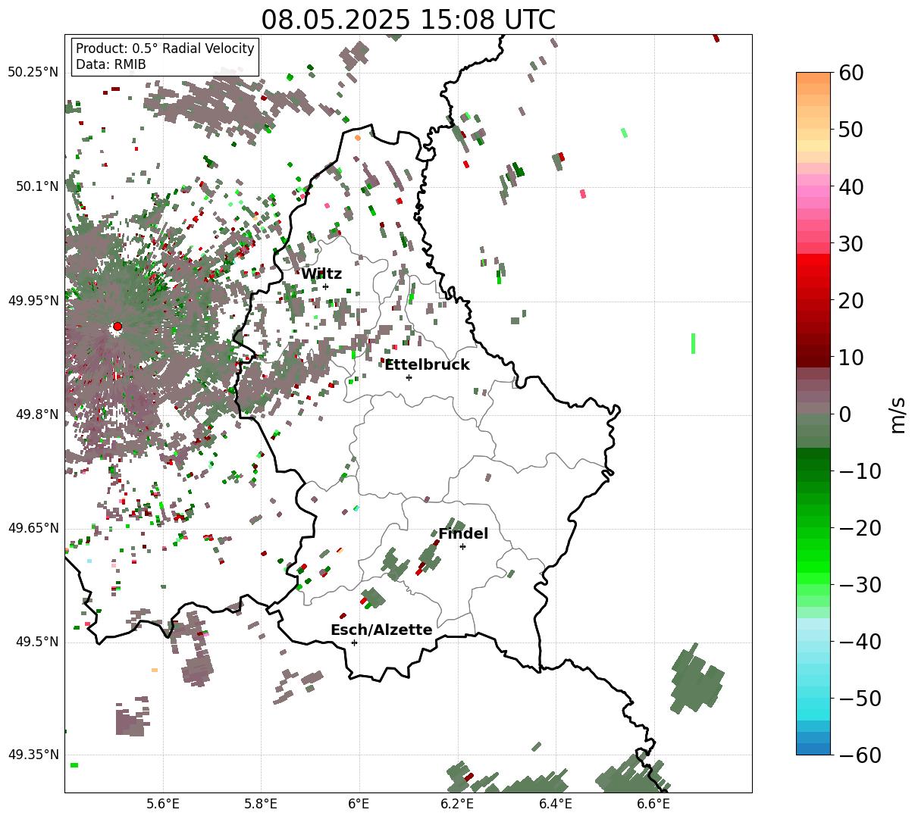Screen dimensions: 915x819
Task: Click the 49.8°N latitude tick label
Action: tap(36, 414)
